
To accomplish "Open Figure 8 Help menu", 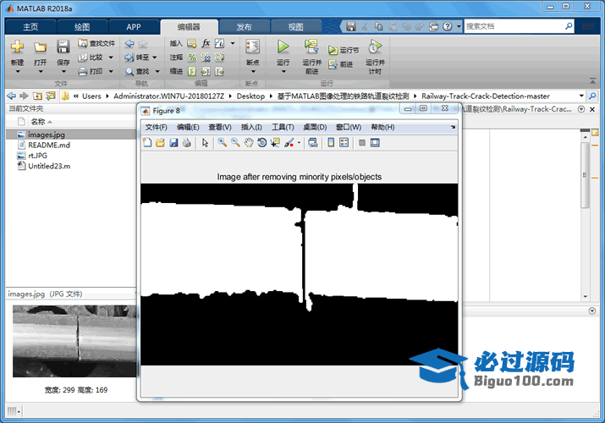I will point(382,127).
